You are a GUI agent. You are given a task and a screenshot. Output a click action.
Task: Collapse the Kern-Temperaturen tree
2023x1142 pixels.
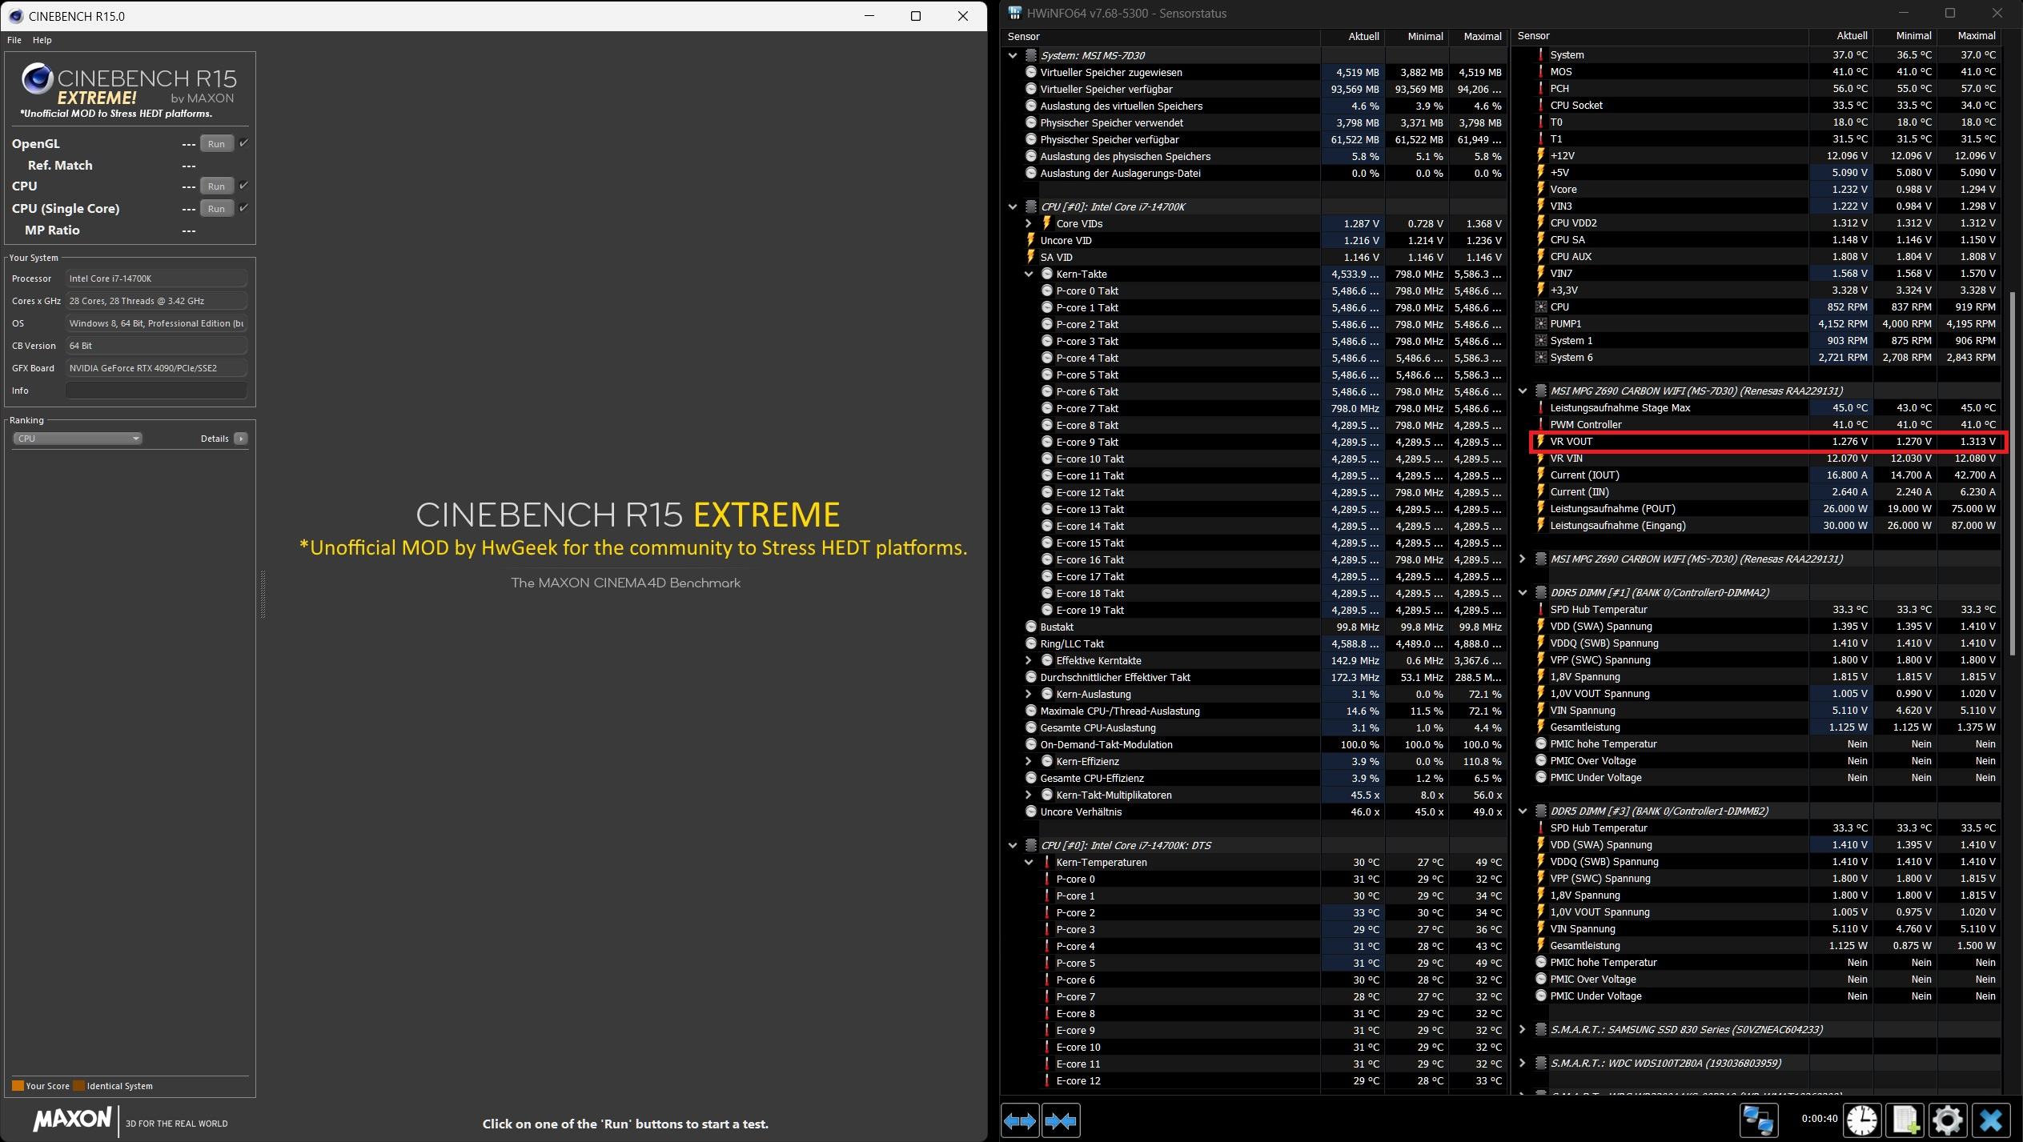click(1029, 862)
